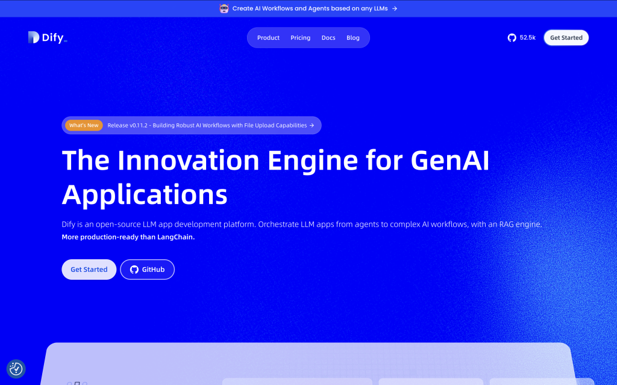Open the accessibility widget at the bottom left
The image size is (617, 385).
[16, 369]
